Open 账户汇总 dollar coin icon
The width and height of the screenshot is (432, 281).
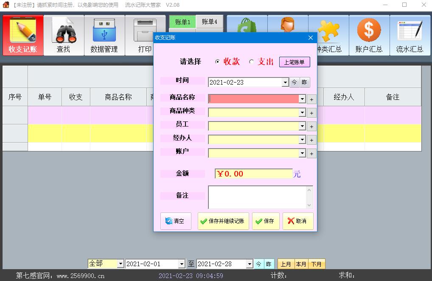[x=369, y=36]
